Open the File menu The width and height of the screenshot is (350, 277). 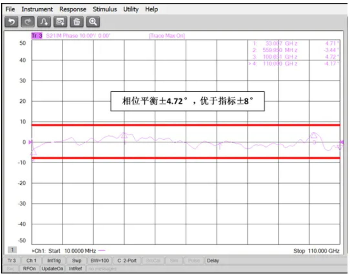click(x=10, y=9)
